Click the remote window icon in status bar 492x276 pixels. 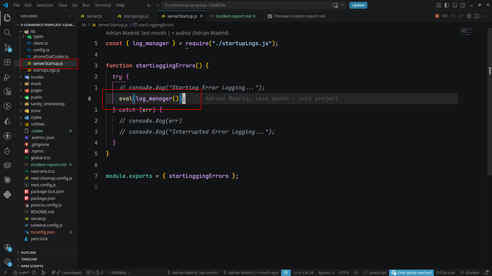tap(6, 273)
